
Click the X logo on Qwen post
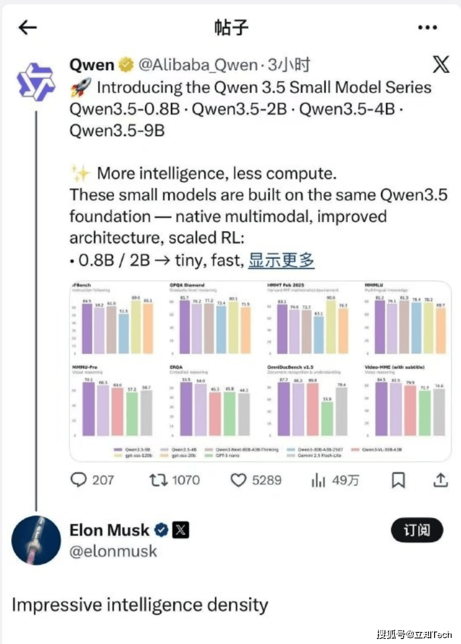[x=440, y=65]
